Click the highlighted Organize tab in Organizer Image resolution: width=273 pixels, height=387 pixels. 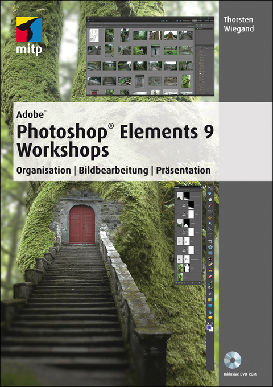(x=195, y=20)
